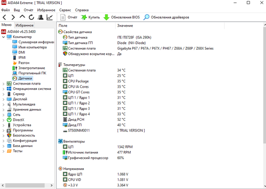Collapse the Компьютер tree node
266x189 pixels.
coord(4,37)
